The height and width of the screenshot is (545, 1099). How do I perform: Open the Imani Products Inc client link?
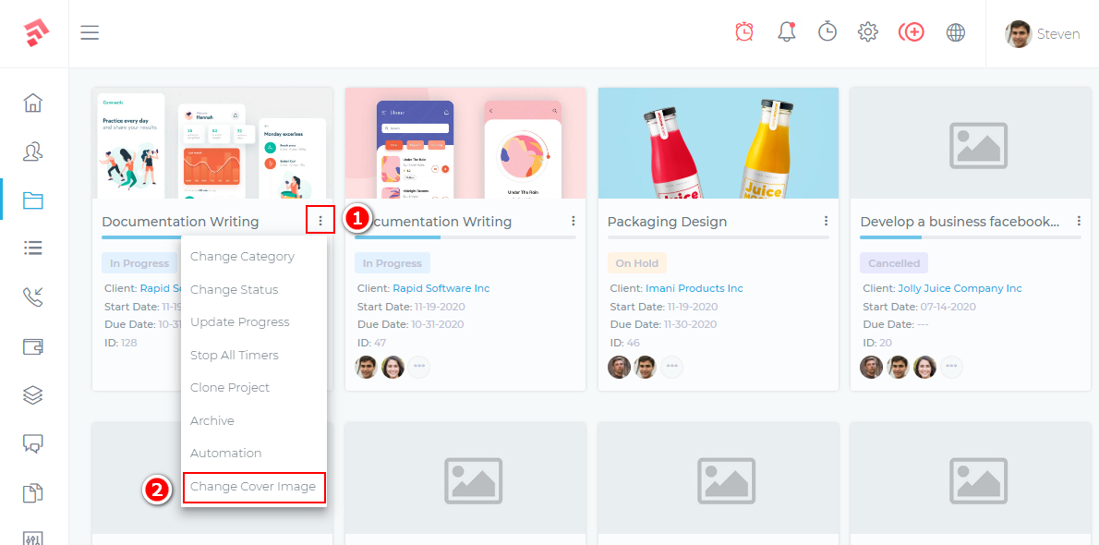pyautogui.click(x=694, y=288)
